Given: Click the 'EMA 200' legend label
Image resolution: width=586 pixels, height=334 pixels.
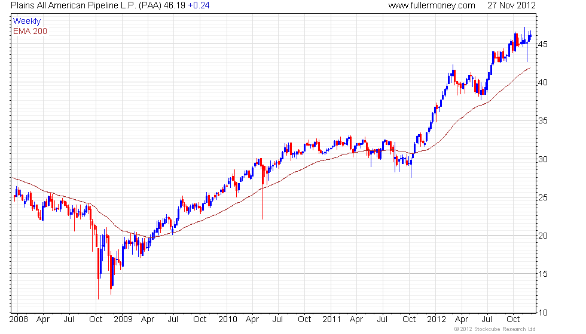Looking at the screenshot, I should coord(30,31).
